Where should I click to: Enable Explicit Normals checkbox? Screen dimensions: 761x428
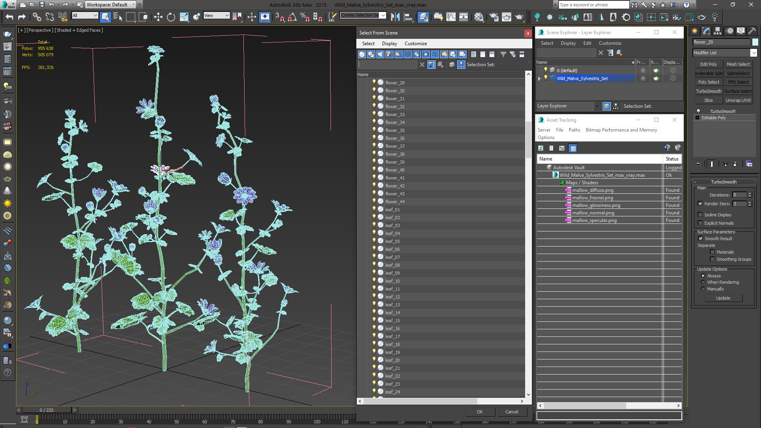[700, 223]
